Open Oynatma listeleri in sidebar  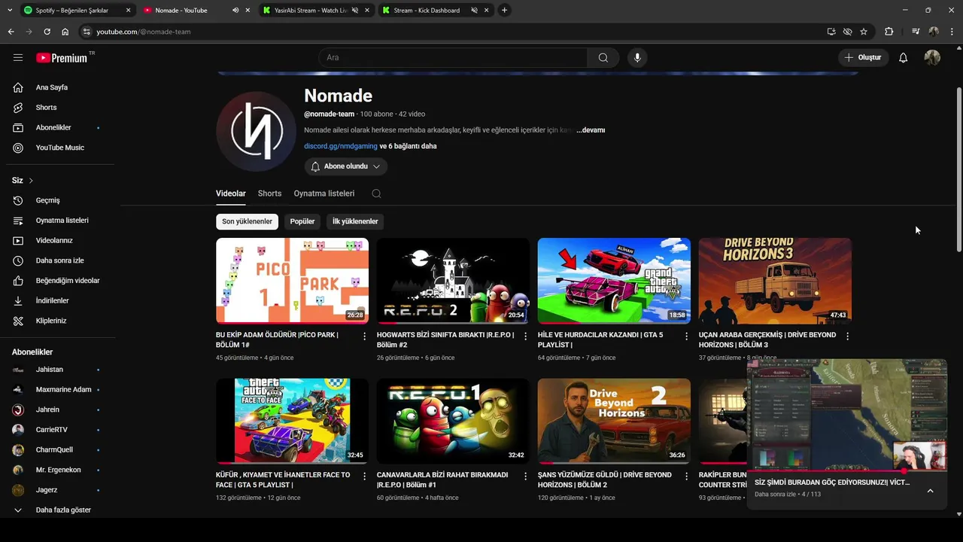[60, 221]
